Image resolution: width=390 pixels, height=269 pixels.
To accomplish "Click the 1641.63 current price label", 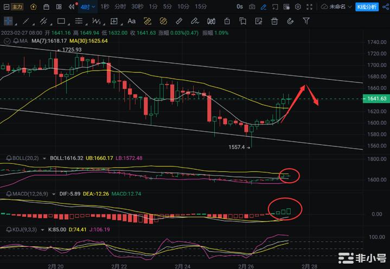I will pyautogui.click(x=376, y=99).
